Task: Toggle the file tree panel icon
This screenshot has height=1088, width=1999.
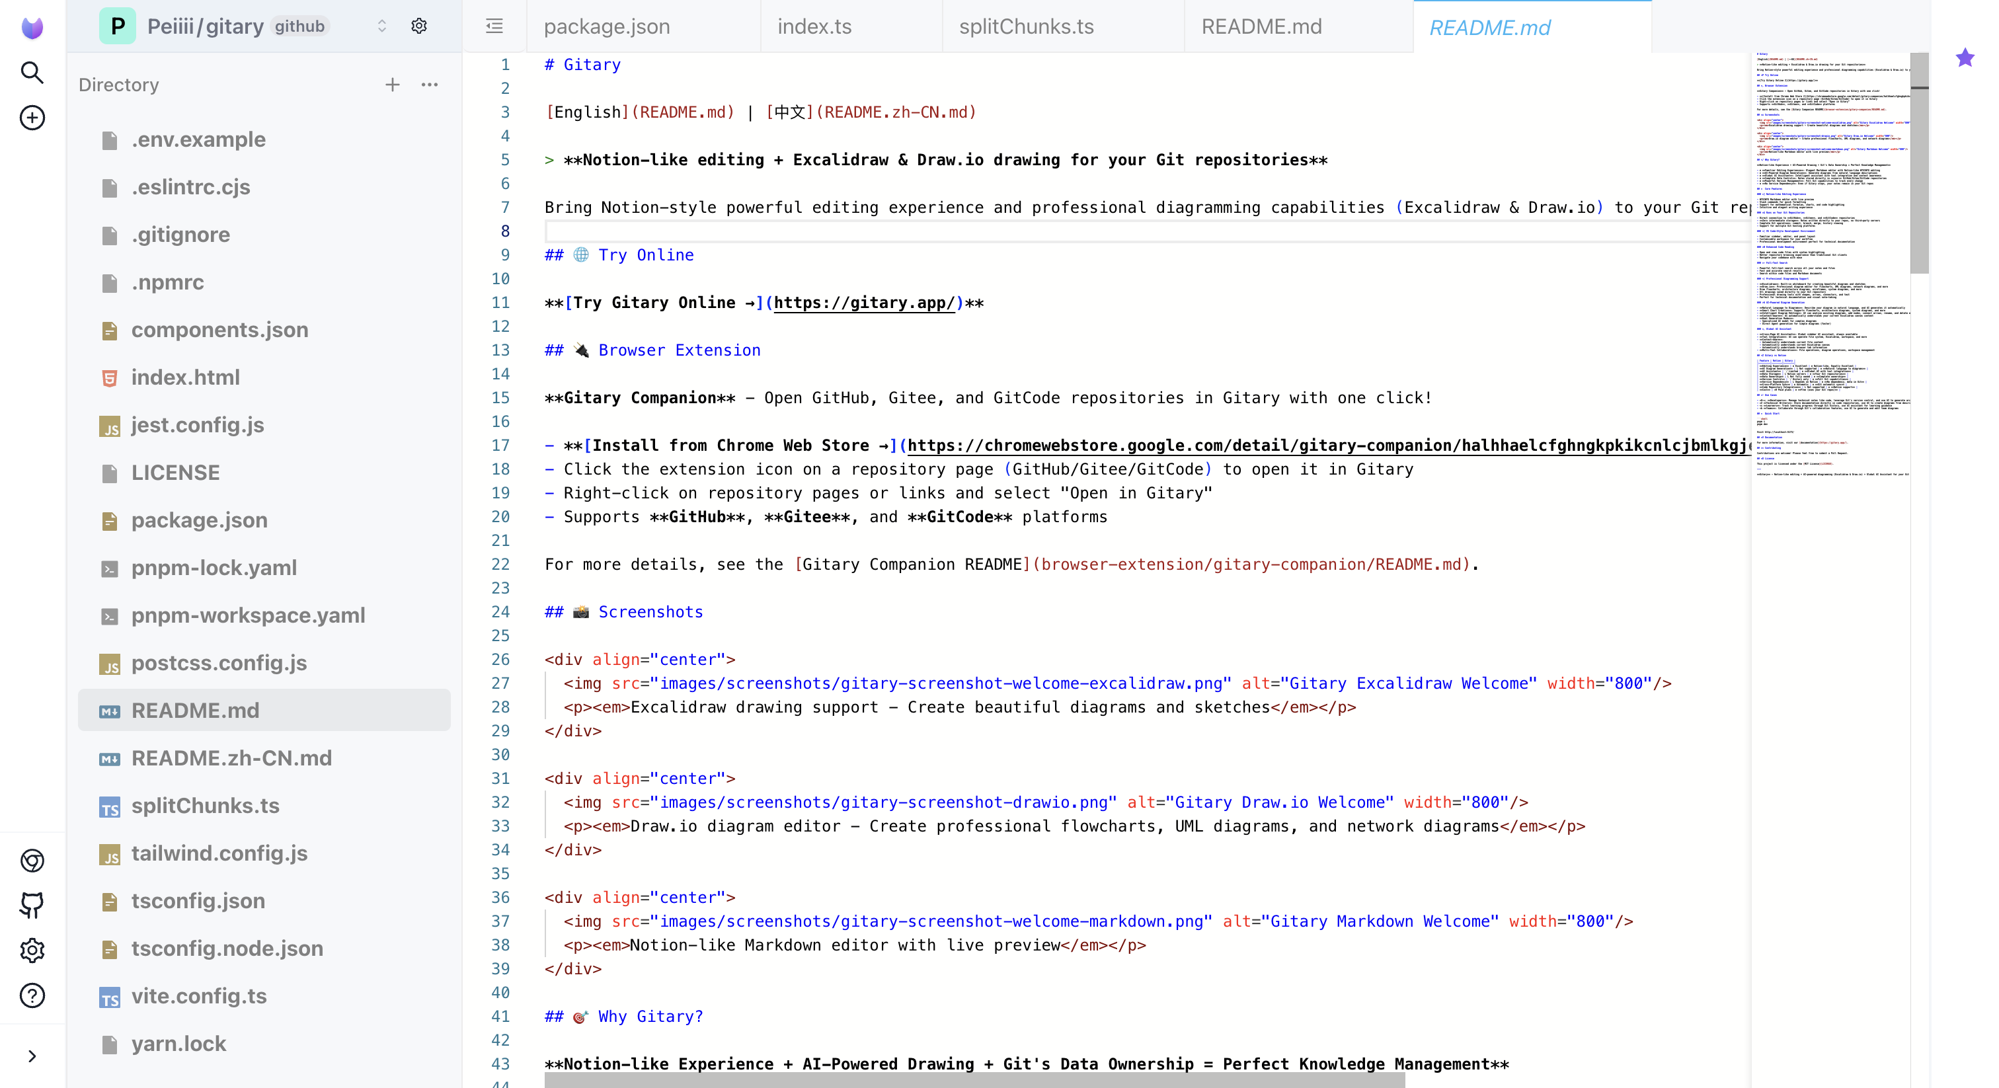Action: [x=494, y=26]
